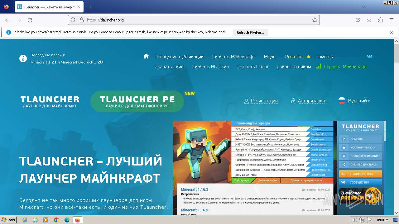Bookmark this page with the star icon
Image resolution: width=399 pixels, height=224 pixels.
pyautogui.click(x=315, y=20)
